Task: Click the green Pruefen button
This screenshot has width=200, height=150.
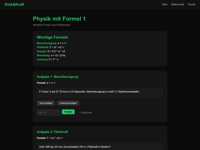Action: 68,112
